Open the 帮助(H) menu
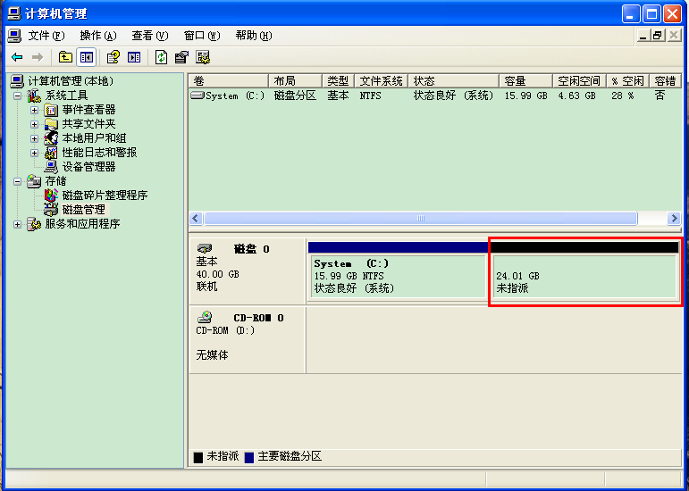Viewport: 689px width, 491px height. tap(254, 36)
